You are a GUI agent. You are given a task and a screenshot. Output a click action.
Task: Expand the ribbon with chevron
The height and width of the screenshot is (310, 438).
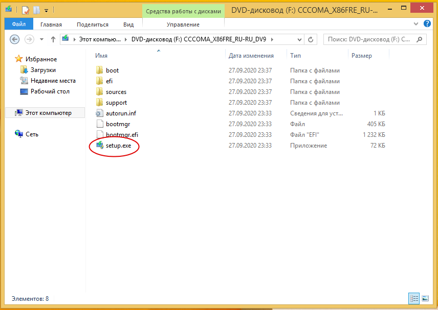coord(416,24)
